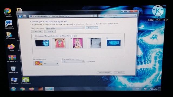Open the address bar history dropdown
This screenshot has height=97, width=173.
(x=92, y=16)
